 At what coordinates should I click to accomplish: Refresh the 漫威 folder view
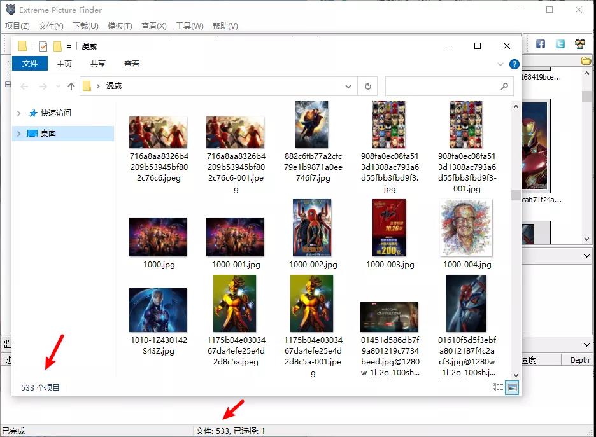pyautogui.click(x=367, y=86)
